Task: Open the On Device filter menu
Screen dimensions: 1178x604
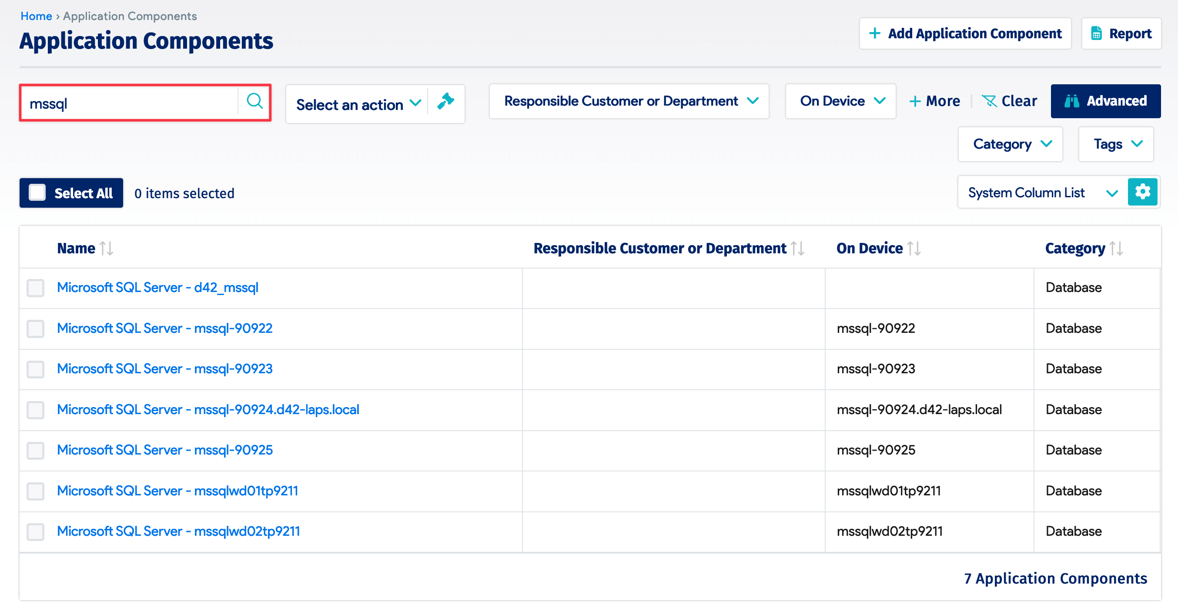Action: point(840,101)
